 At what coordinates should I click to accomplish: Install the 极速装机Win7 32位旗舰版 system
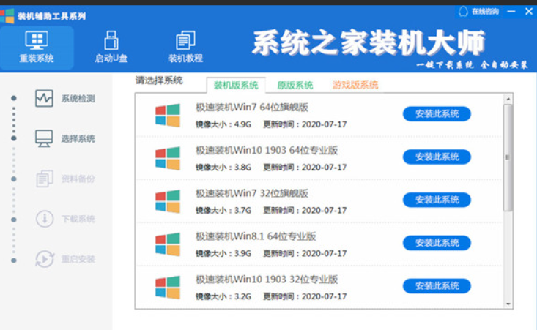coord(437,200)
